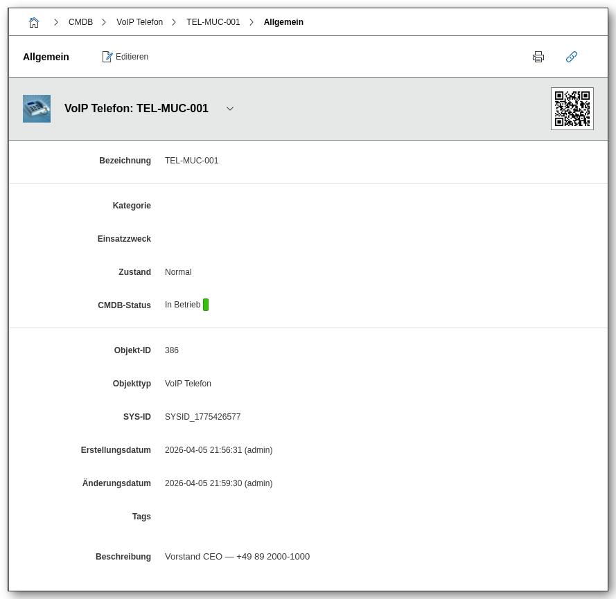Expand the chevron before Allgemein breadcrumb

(252, 22)
